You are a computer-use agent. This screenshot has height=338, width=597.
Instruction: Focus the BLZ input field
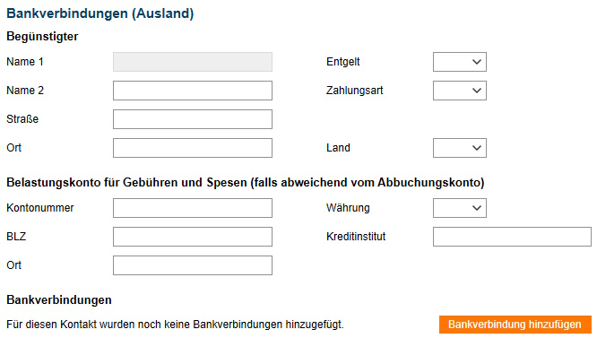193,237
